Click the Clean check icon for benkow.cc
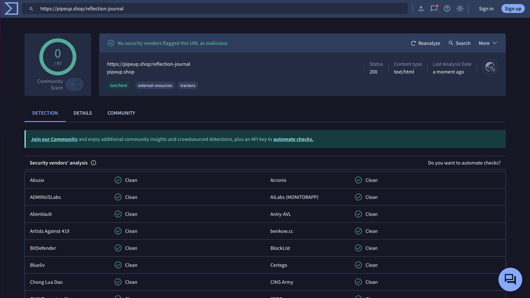 pyautogui.click(x=358, y=231)
